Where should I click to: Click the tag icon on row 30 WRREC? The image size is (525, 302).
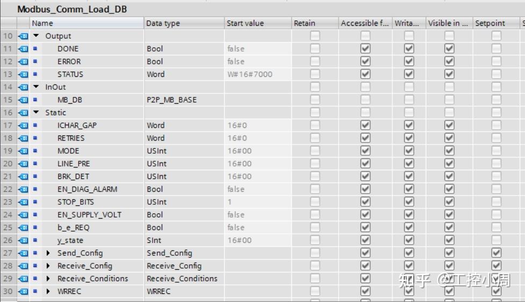click(23, 291)
